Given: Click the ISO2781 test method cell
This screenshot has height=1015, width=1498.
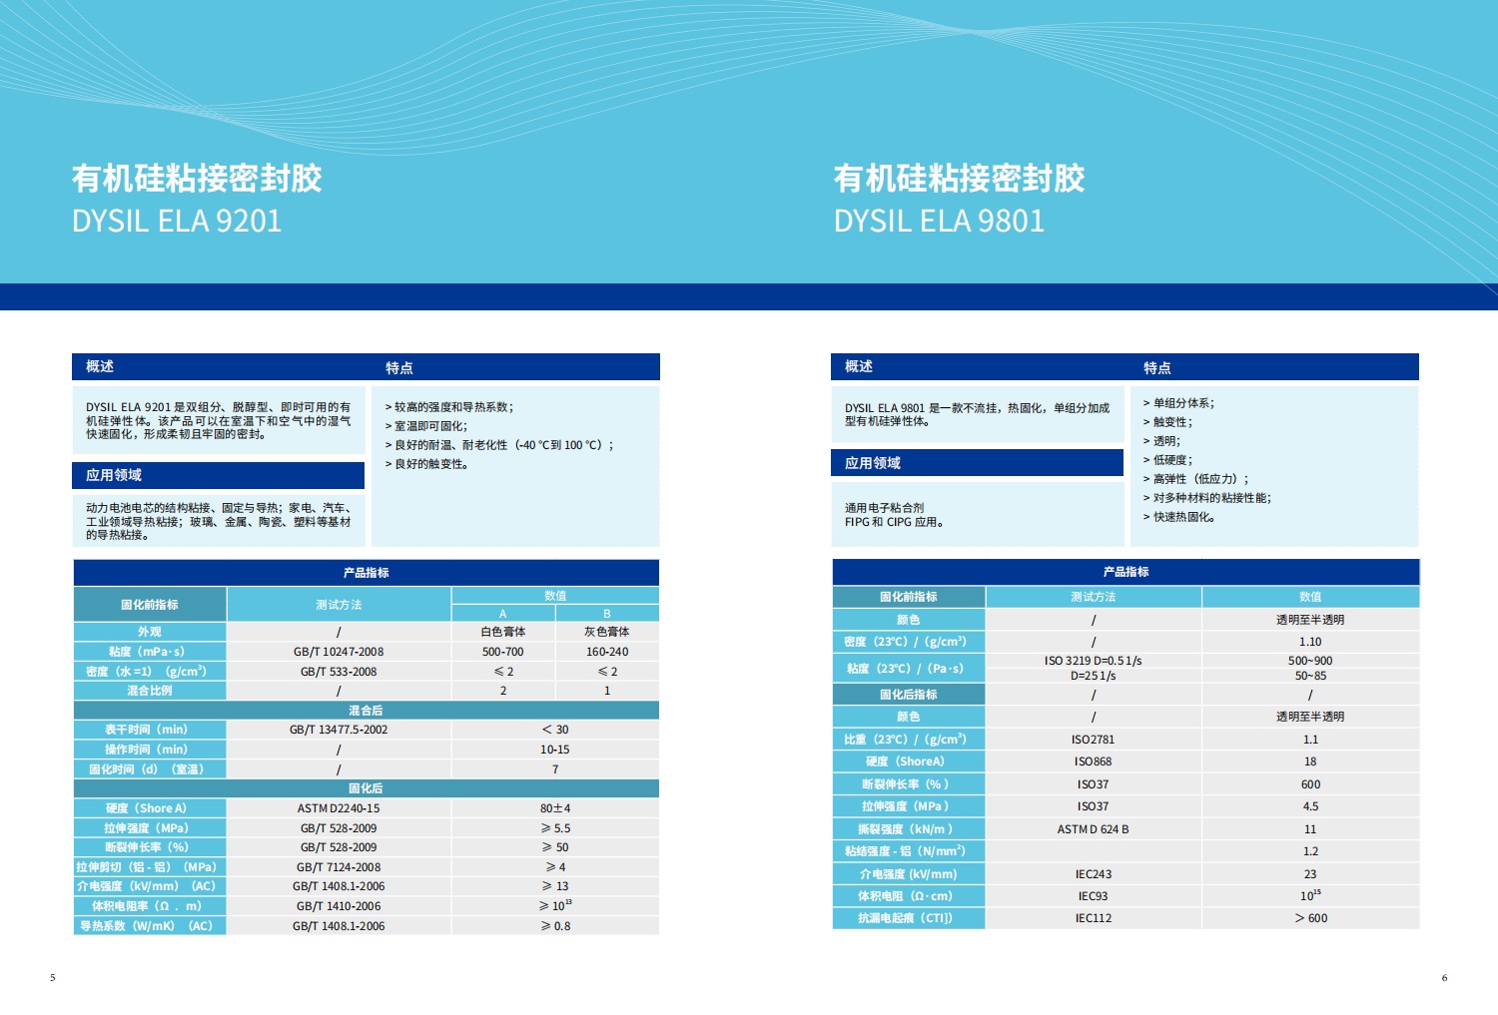Looking at the screenshot, I should pos(1093,740).
